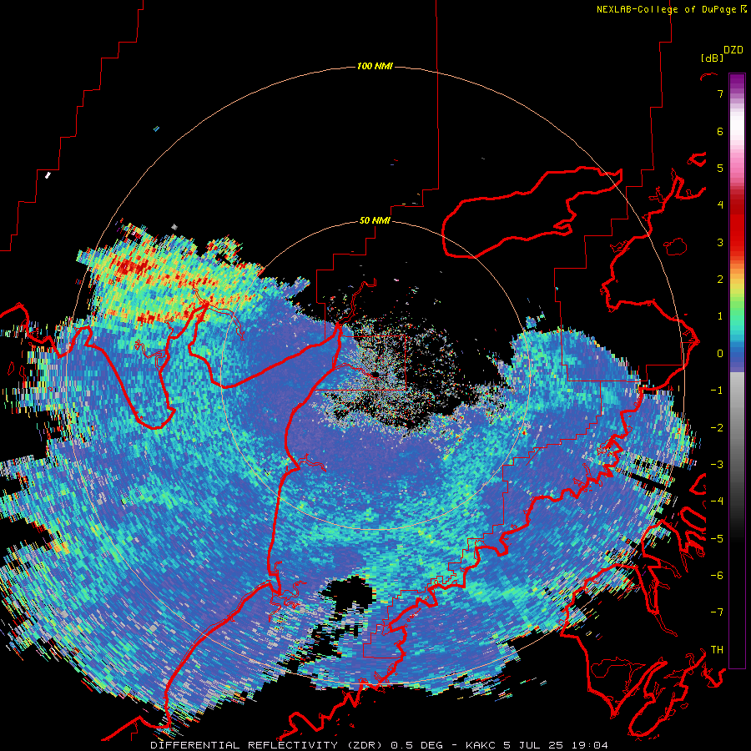Image resolution: width=751 pixels, height=751 pixels.
Task: Click the 50 NMI range ring label
Action: 375,221
